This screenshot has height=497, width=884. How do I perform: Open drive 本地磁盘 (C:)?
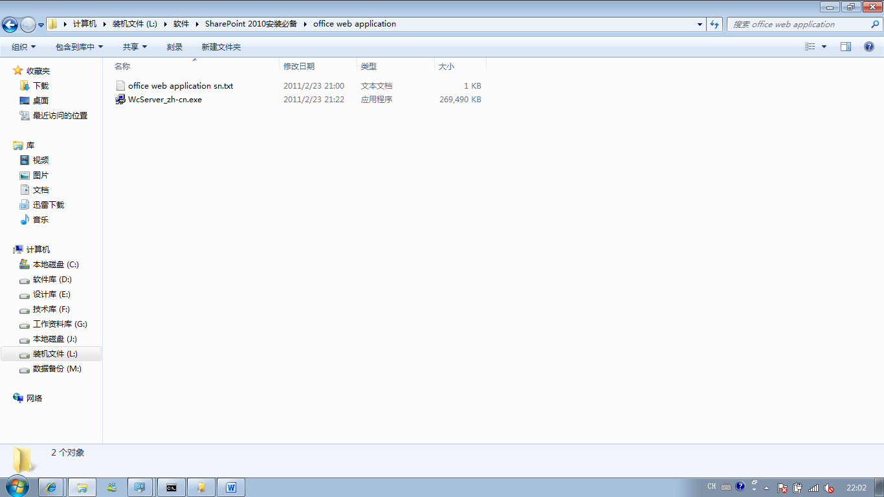pyautogui.click(x=56, y=264)
